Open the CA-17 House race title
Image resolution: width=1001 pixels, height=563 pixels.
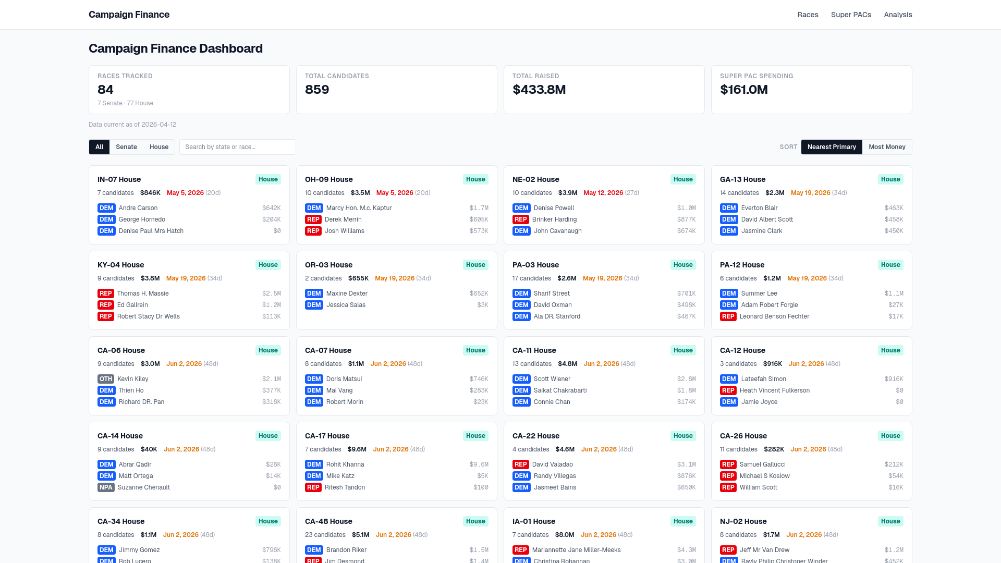[x=327, y=436]
